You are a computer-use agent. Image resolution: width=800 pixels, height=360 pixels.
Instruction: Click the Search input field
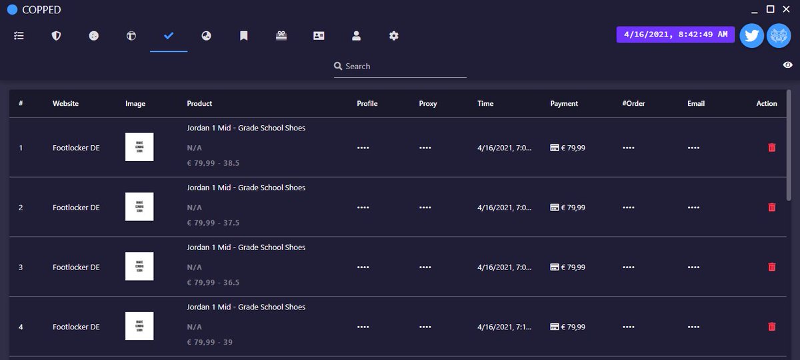[x=400, y=67]
